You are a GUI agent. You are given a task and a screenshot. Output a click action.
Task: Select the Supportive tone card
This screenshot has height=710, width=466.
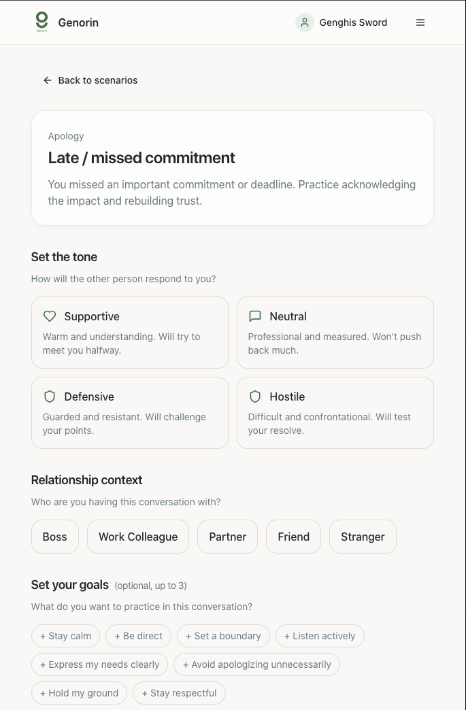coord(129,333)
